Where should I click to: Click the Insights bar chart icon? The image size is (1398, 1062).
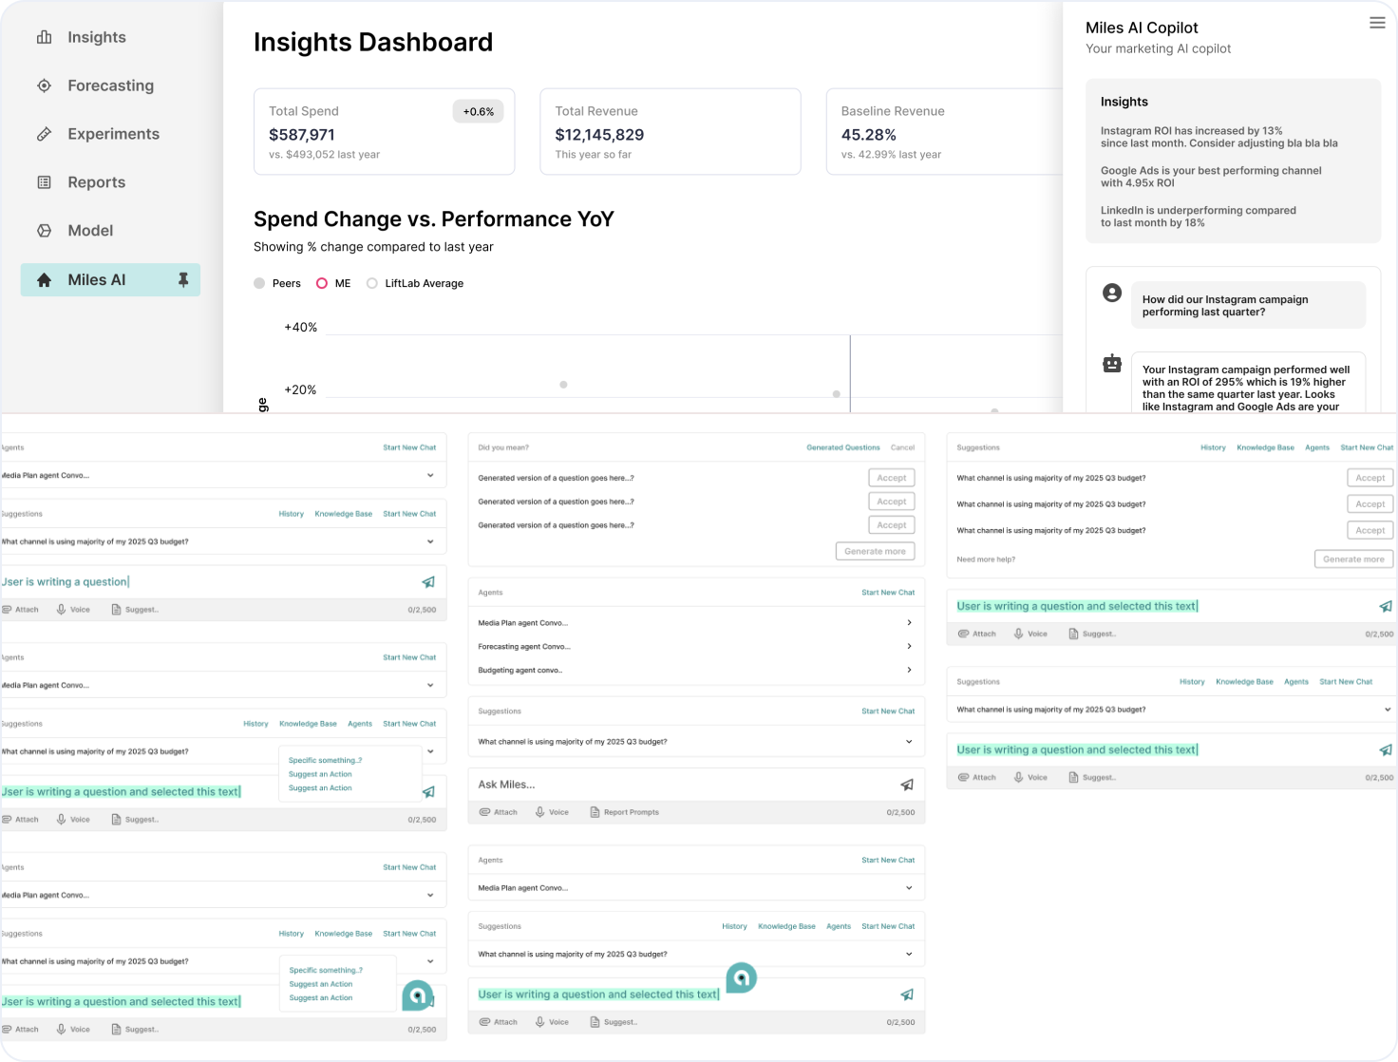(x=44, y=37)
